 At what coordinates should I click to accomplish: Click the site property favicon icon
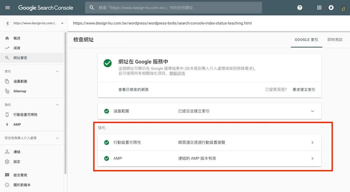tap(8, 23)
